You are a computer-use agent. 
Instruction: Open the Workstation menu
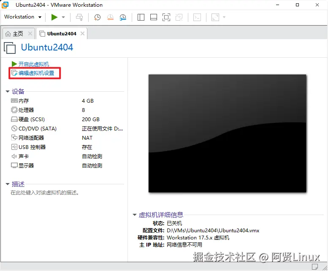[x=23, y=17]
